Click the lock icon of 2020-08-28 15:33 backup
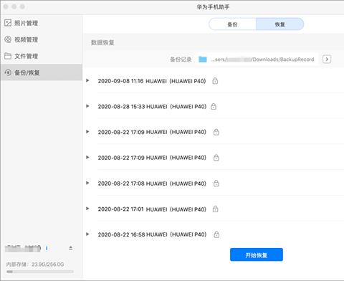 click(214, 106)
